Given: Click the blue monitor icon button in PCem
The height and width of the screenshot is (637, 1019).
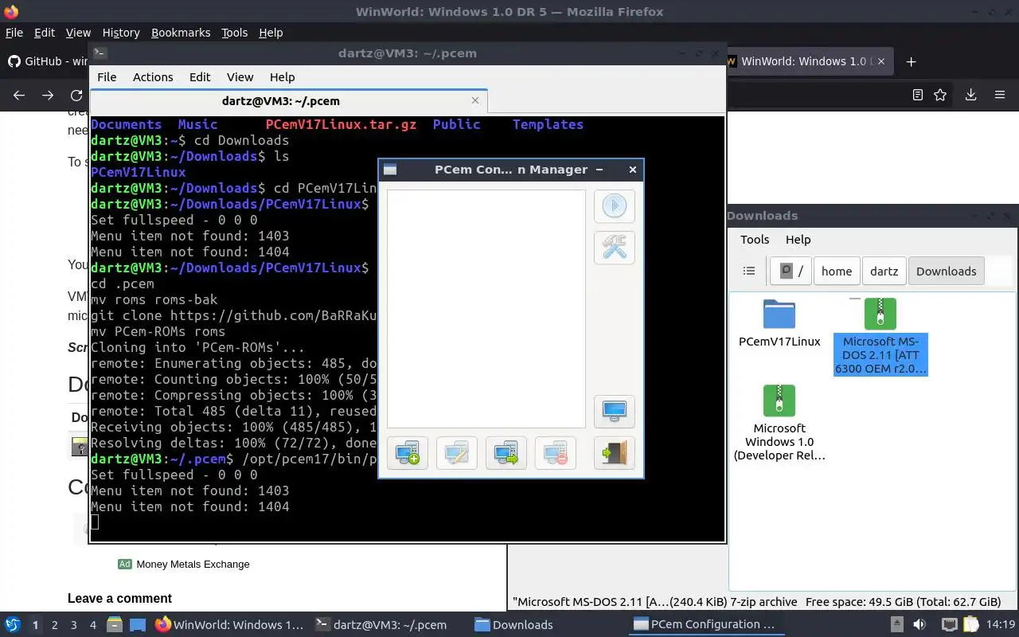Looking at the screenshot, I should tap(614, 412).
